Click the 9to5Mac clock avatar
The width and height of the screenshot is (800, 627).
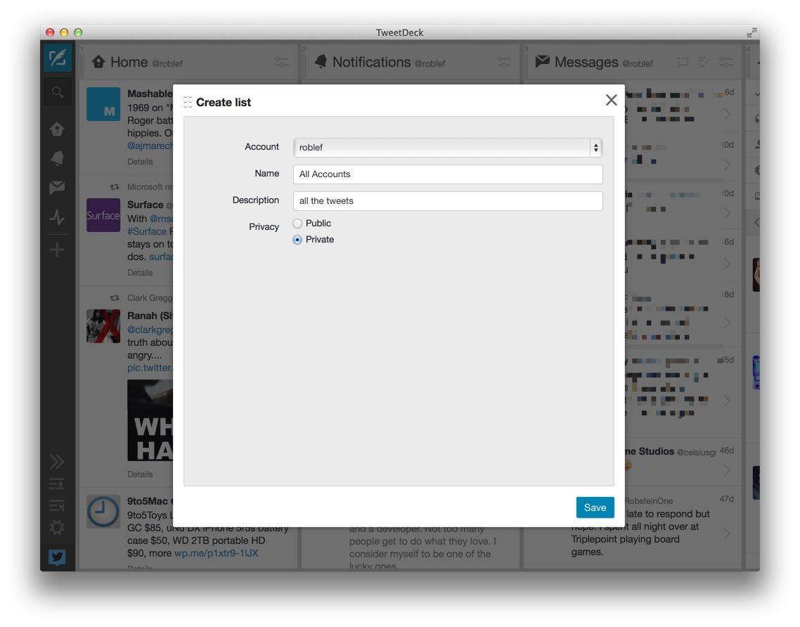(x=103, y=511)
